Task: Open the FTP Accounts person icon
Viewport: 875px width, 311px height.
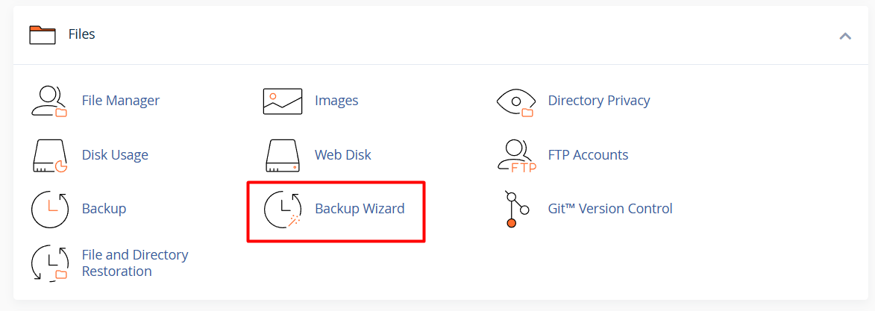Action: (516, 156)
